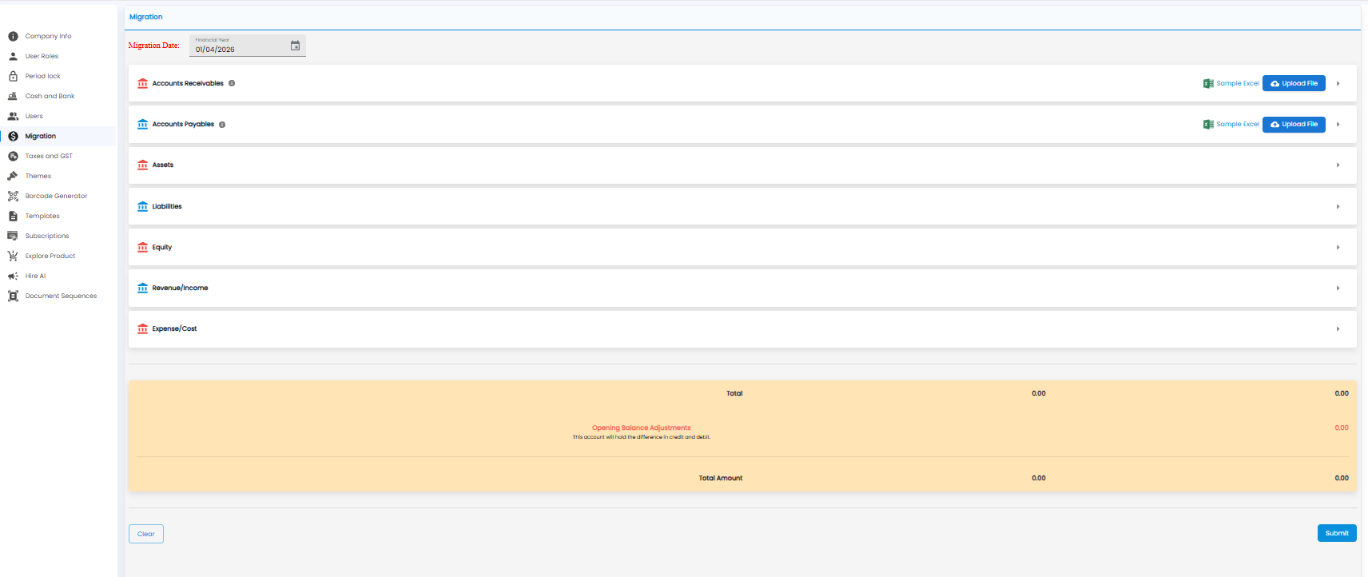Click the Templates document icon
This screenshot has width=1368, height=577.
13,216
